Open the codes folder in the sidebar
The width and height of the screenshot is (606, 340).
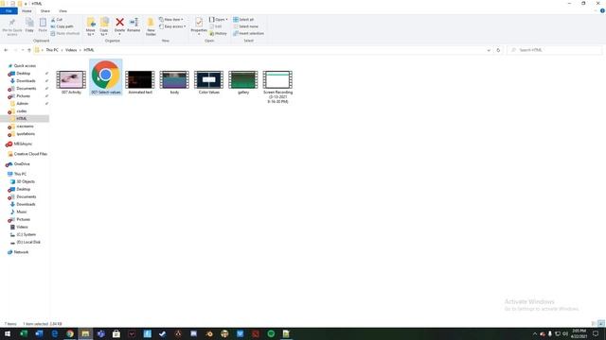tap(21, 111)
